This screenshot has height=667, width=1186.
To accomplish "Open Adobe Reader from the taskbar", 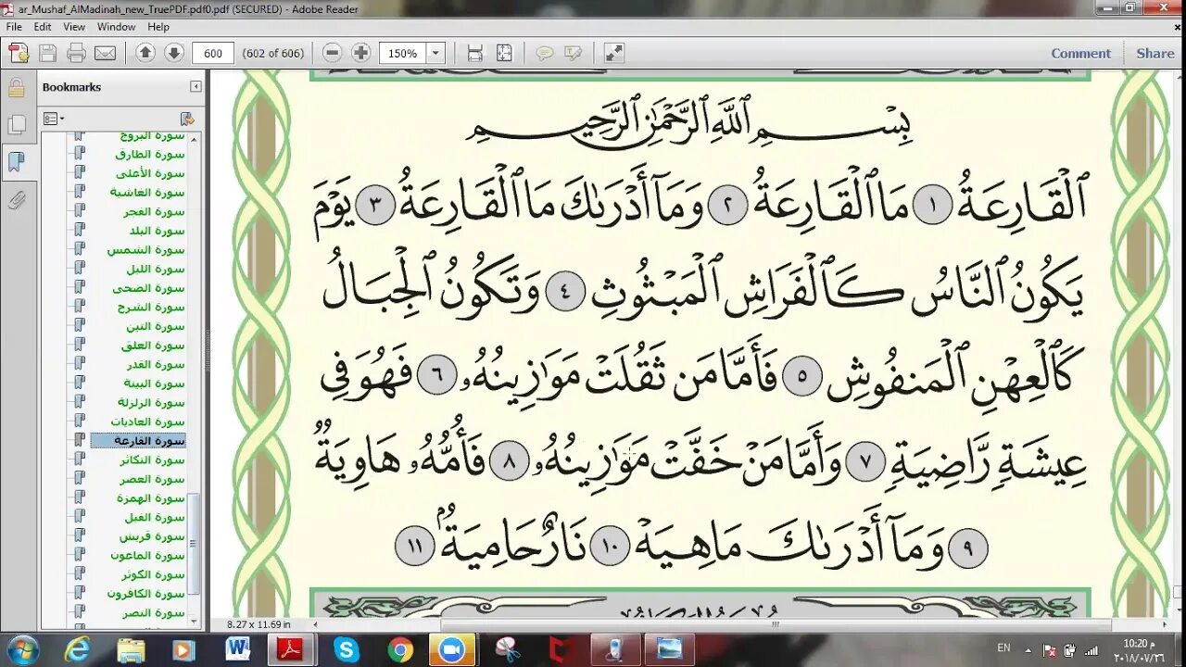I will pyautogui.click(x=291, y=649).
